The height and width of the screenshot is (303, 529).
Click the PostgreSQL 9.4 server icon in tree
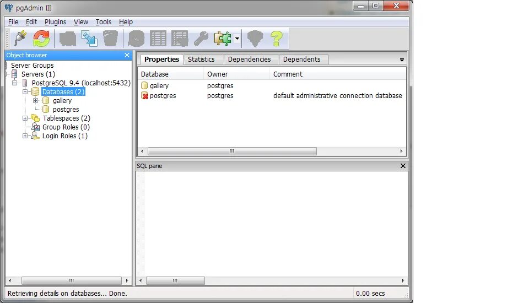(x=25, y=83)
